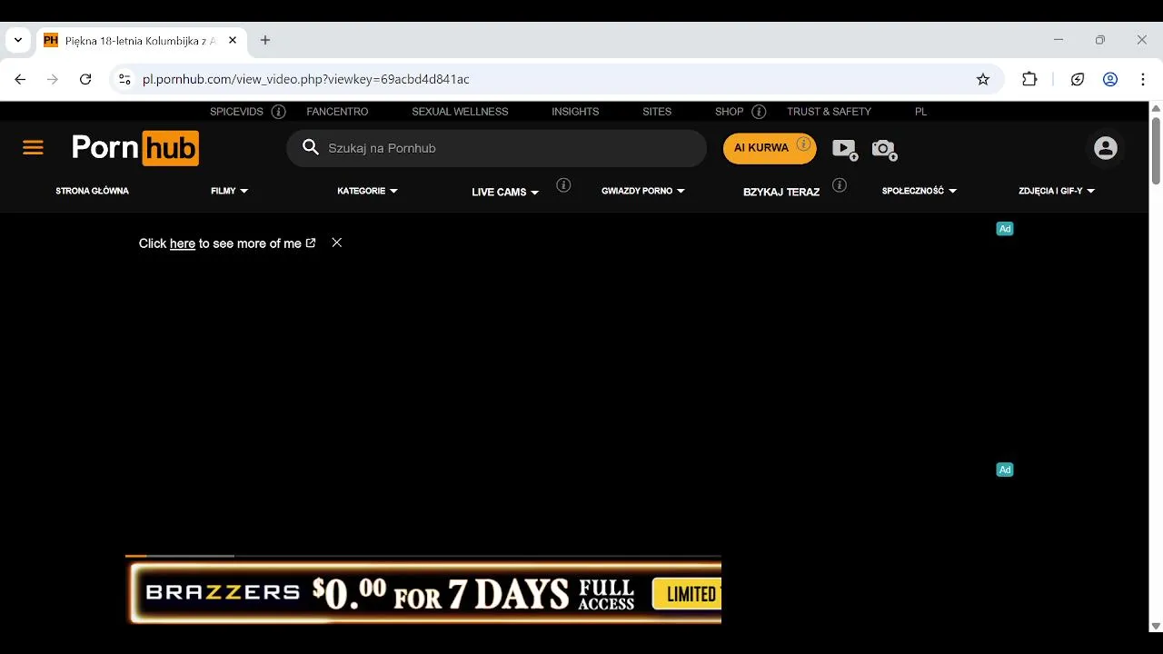Open SPICEVIDS in top bar

236,112
